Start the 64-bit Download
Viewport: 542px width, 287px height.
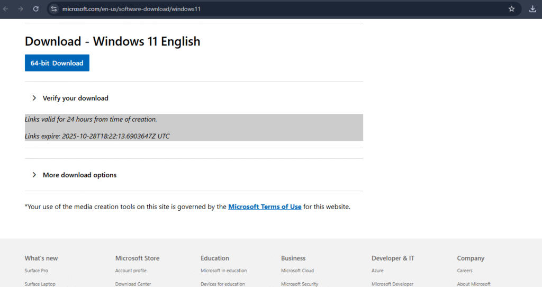(57, 63)
